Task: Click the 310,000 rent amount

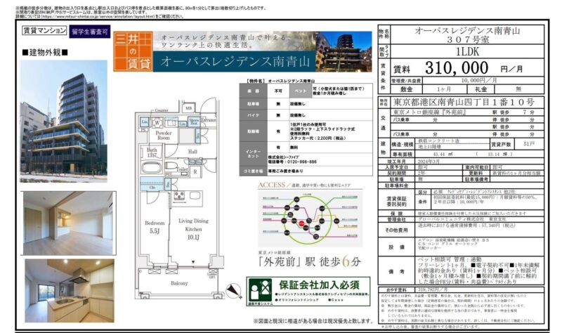Action: (457, 67)
